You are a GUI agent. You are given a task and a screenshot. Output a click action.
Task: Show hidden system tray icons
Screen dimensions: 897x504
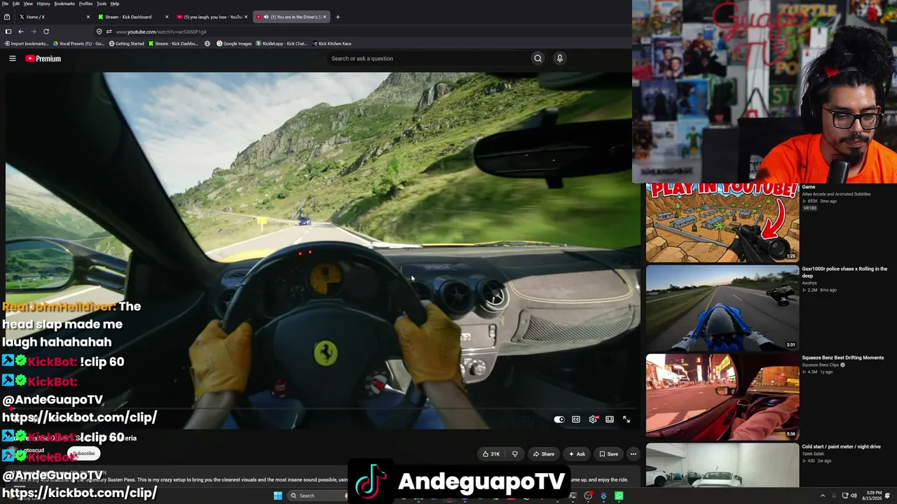point(823,496)
